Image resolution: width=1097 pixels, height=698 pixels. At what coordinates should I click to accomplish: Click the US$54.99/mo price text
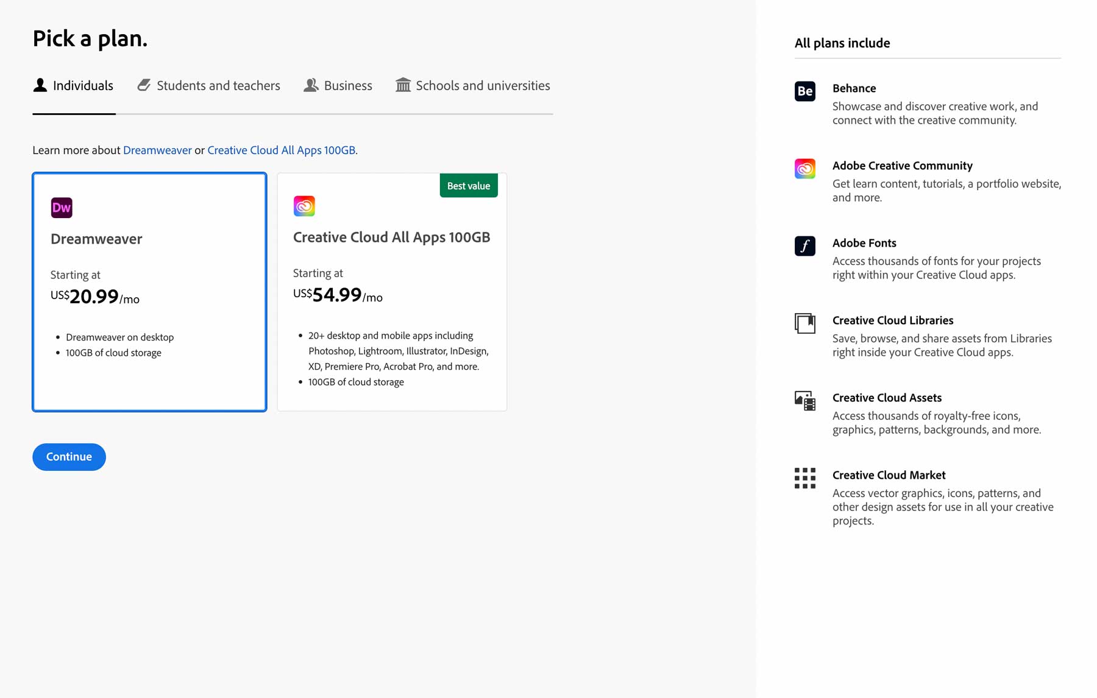click(338, 295)
